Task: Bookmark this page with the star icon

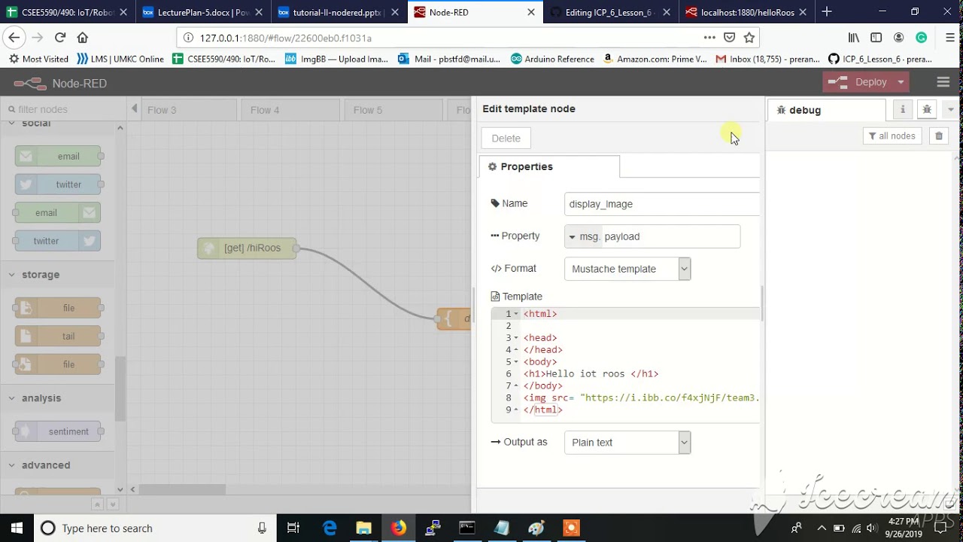Action: (x=749, y=38)
